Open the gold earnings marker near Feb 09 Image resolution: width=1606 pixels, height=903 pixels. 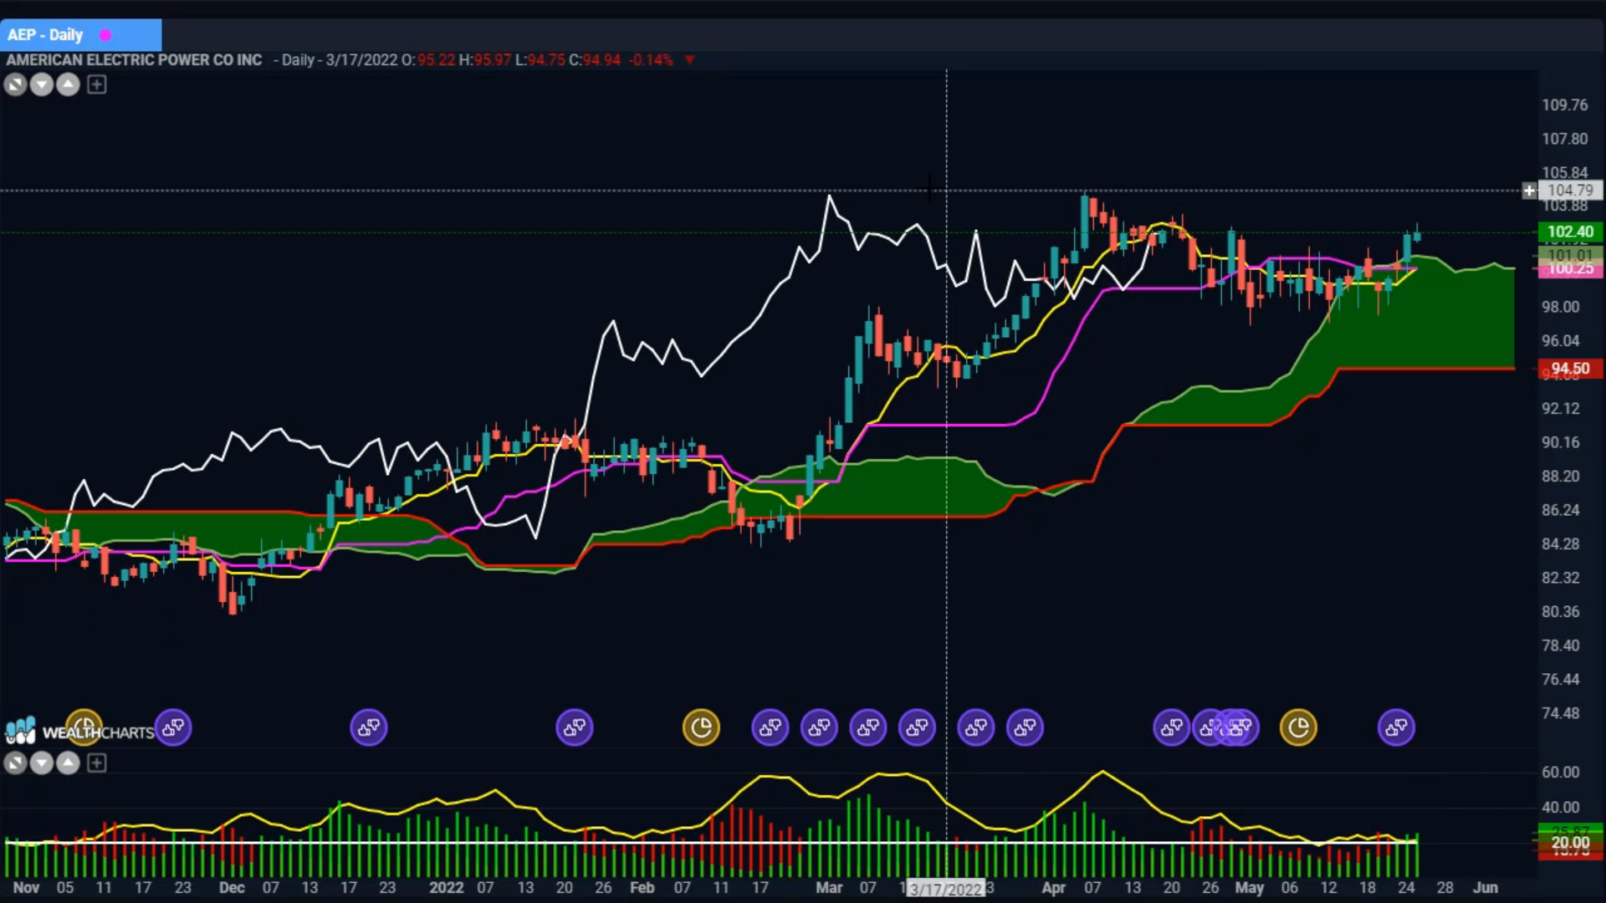[701, 727]
